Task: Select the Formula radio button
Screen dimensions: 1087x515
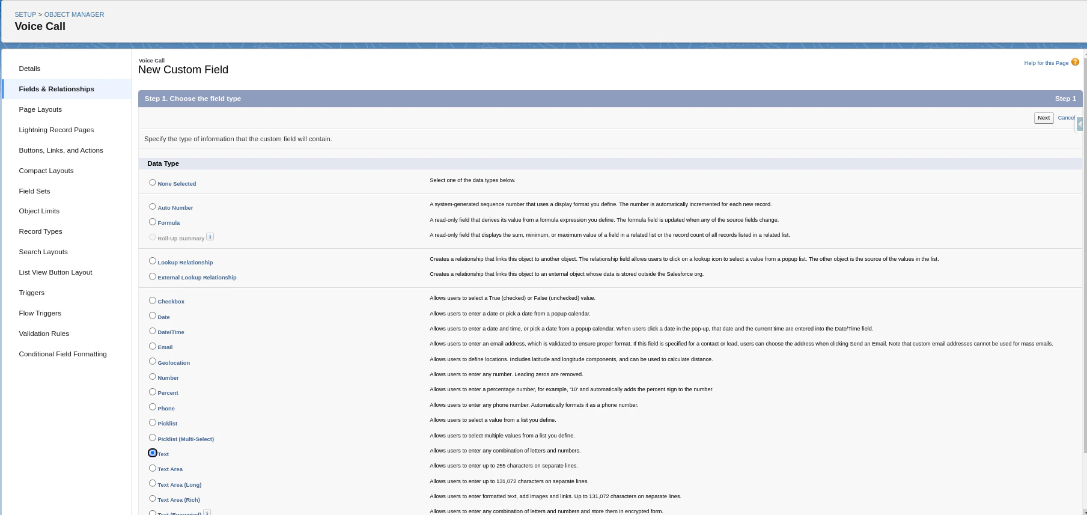Action: (153, 222)
